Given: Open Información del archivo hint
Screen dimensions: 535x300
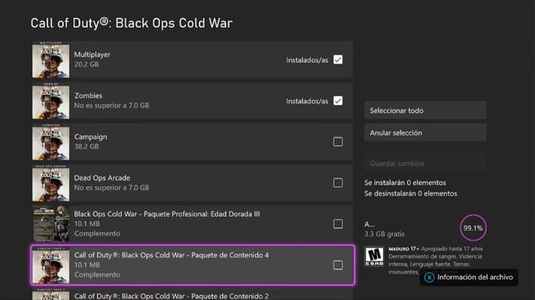Looking at the screenshot, I should coord(469,277).
